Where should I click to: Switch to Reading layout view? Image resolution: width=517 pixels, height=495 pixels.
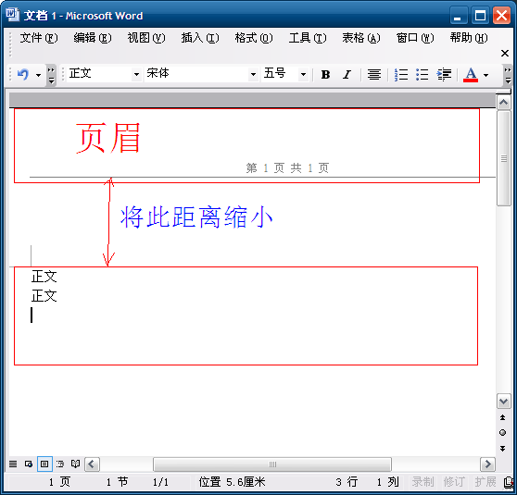pos(75,464)
